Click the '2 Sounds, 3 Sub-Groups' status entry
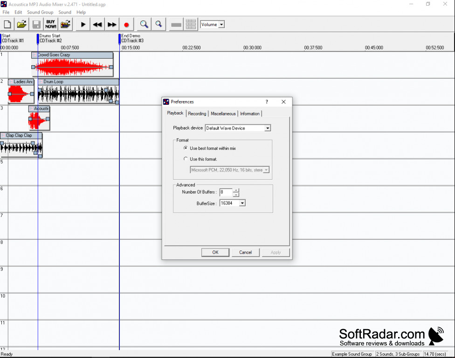Viewport: 455px width, 358px height. pos(398,354)
